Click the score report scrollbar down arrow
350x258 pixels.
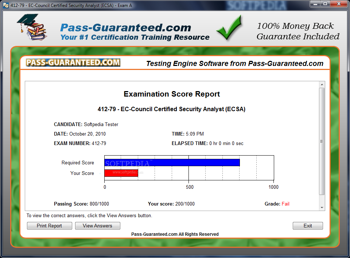point(322,208)
